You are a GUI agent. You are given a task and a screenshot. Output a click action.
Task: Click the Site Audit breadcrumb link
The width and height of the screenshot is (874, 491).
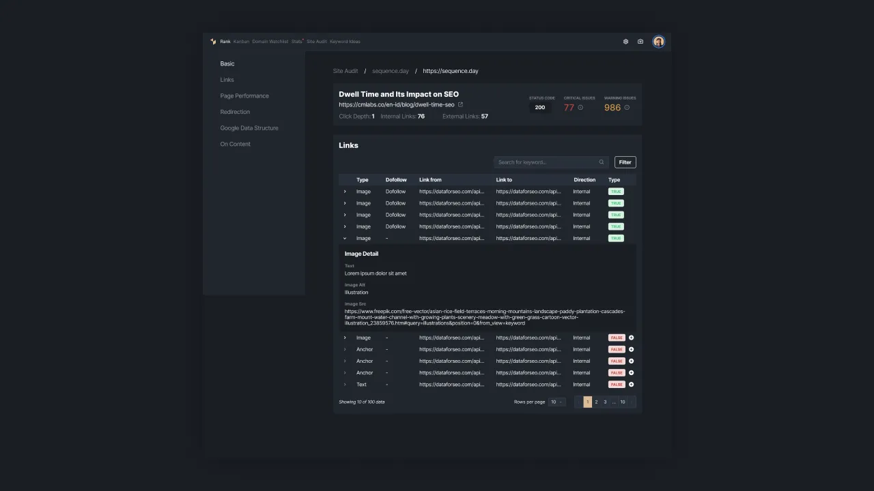tap(346, 71)
